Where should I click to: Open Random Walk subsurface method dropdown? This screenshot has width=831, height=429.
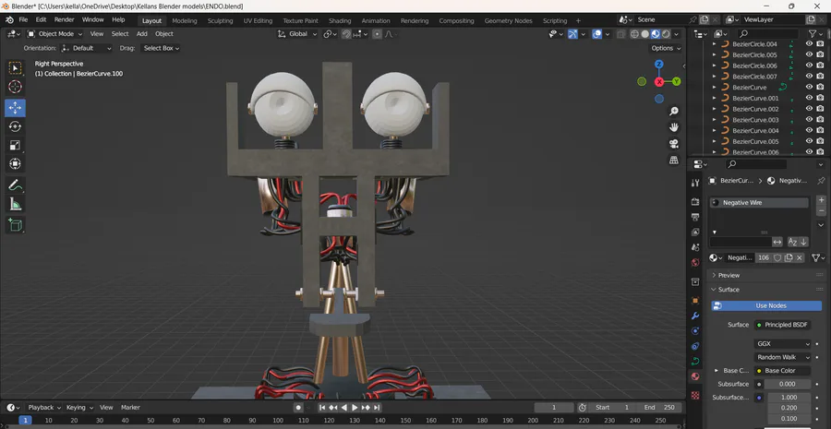point(782,357)
